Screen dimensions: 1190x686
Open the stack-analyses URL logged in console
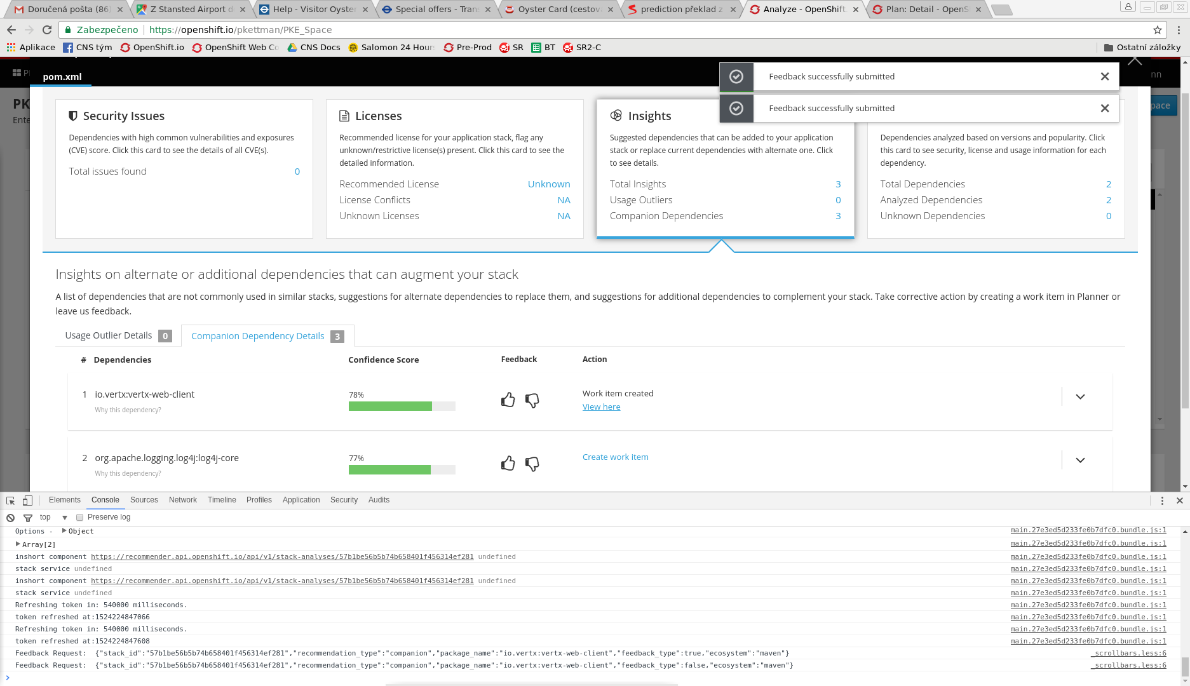tap(282, 556)
